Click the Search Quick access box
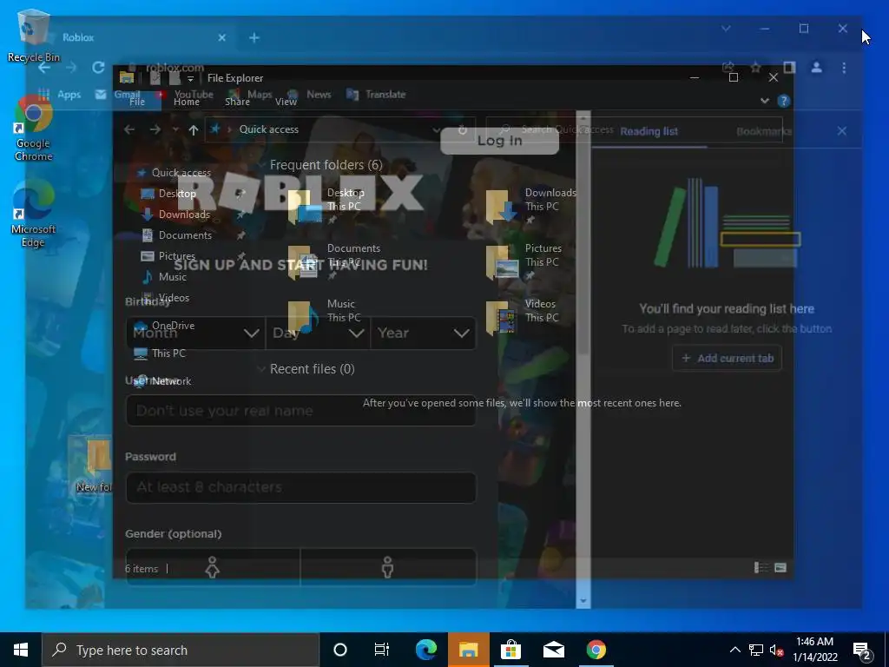Screen dimensions: 889x667 [635, 129]
